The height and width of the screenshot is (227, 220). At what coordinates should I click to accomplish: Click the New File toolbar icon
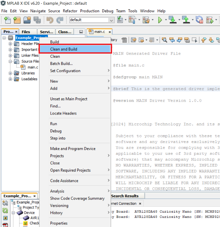tap(8, 20)
